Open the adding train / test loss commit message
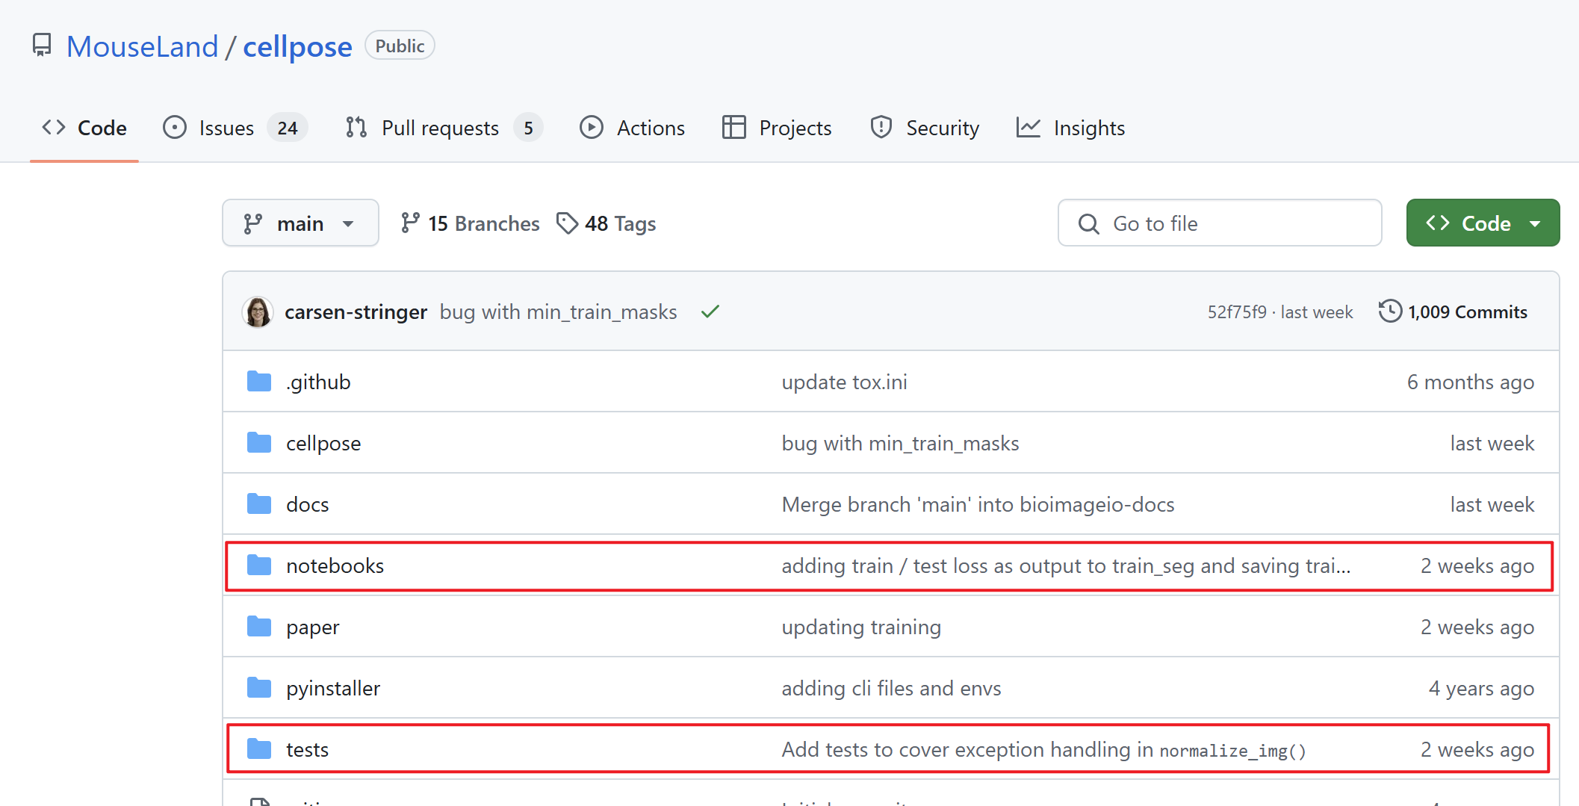1579x806 pixels. point(1066,565)
